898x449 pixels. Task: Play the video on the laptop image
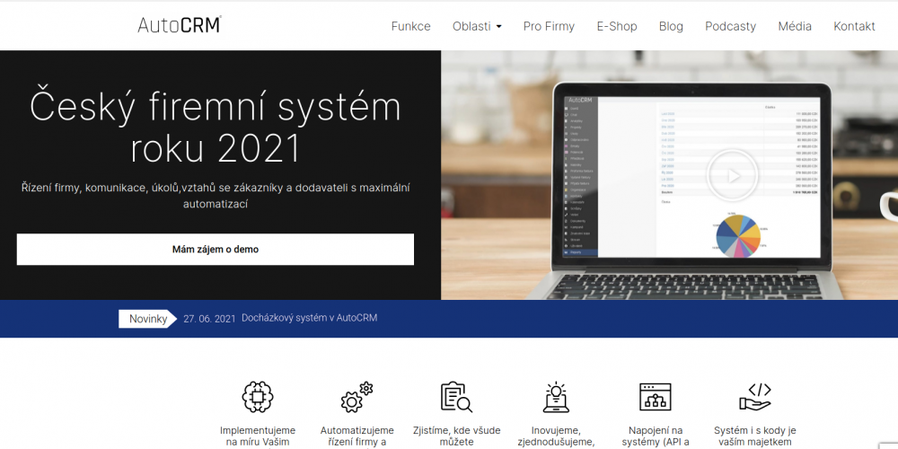tap(731, 175)
